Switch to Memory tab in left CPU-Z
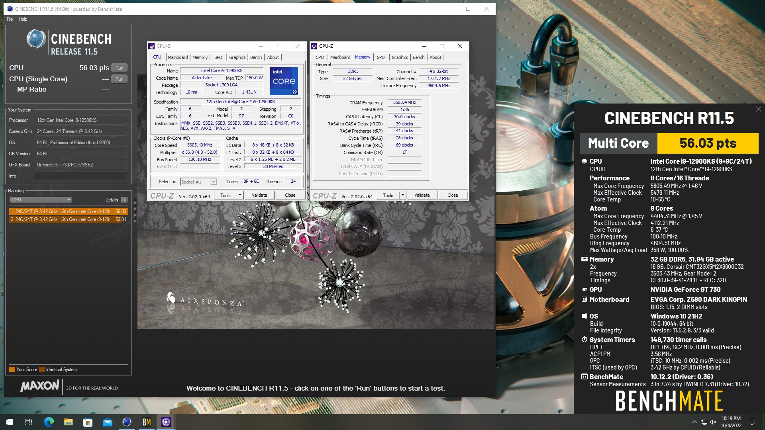This screenshot has height=430, width=765. point(200,57)
